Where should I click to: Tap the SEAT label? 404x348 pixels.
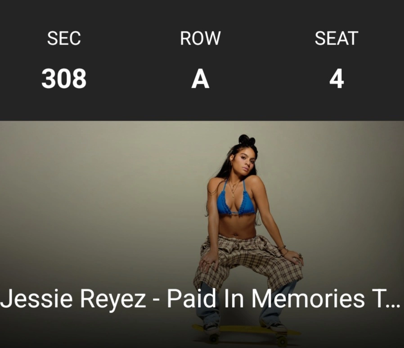336,39
